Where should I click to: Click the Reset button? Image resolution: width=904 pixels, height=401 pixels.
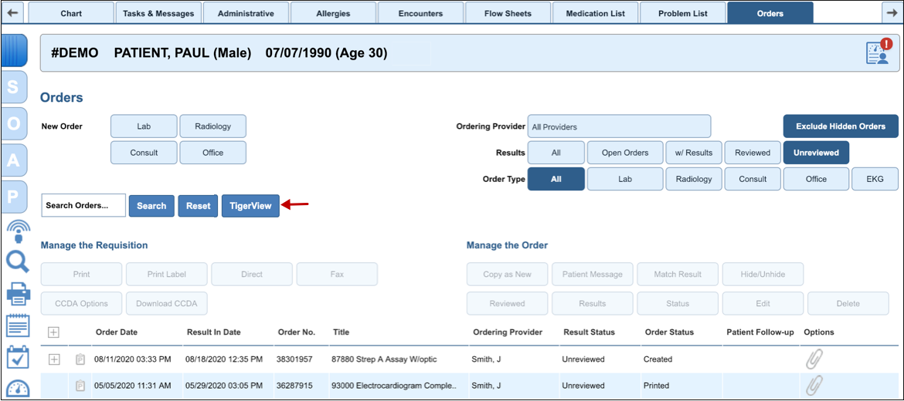[x=199, y=205]
